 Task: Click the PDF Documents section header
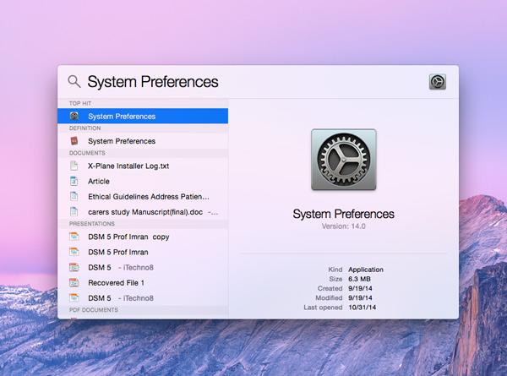tap(94, 310)
